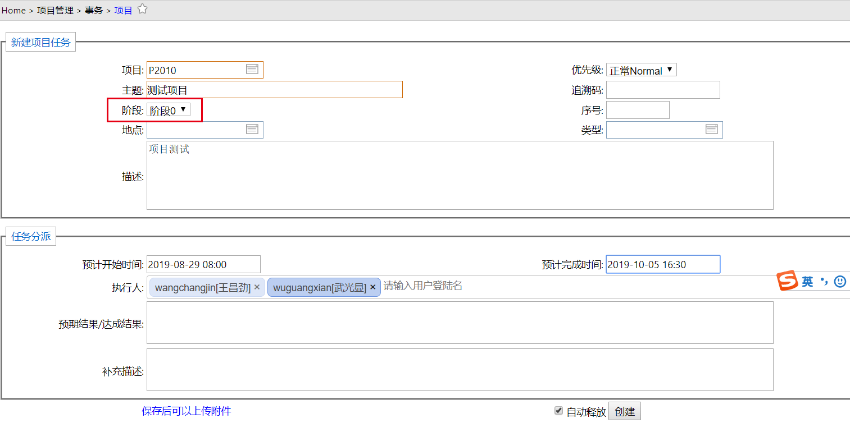Viewport: 850px width, 423px height.
Task: Click the 主题 field with 测试项目
Action: pos(275,90)
